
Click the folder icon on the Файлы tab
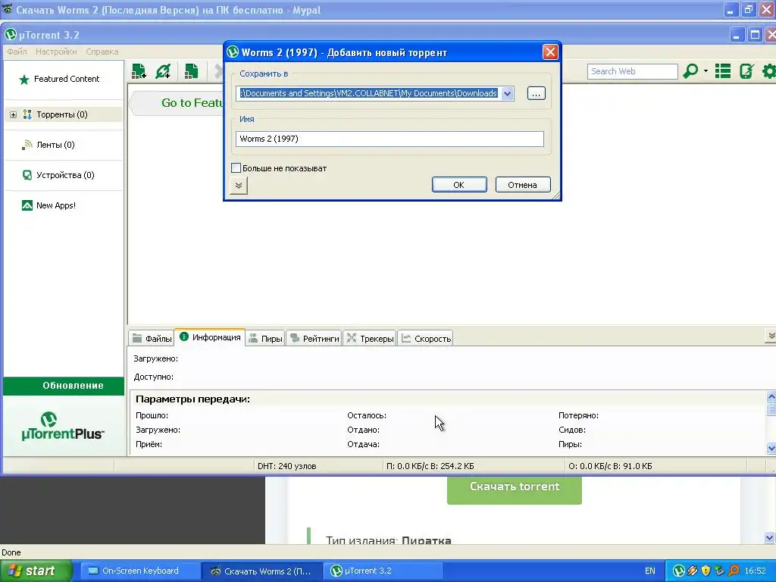tap(137, 338)
